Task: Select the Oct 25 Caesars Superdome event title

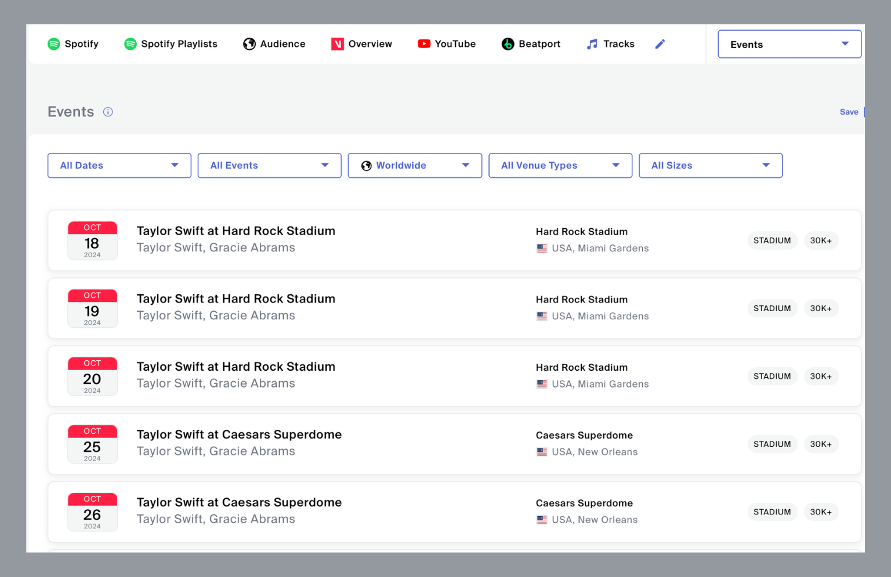Action: click(x=239, y=434)
